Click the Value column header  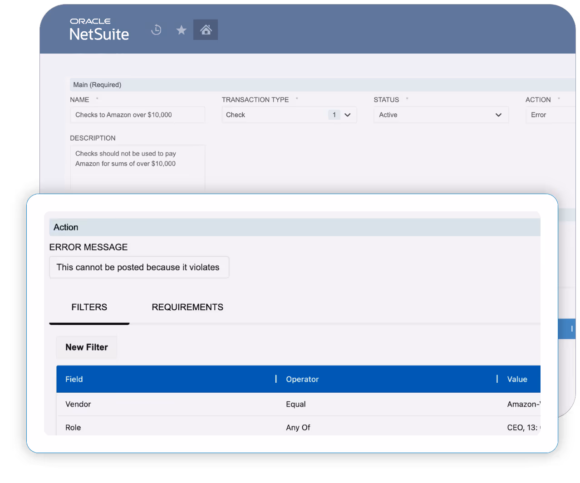pos(517,379)
